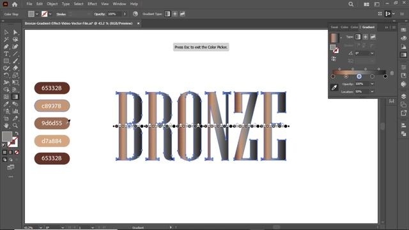Select the Hand tool
The image size is (409, 230).
click(x=6, y=125)
